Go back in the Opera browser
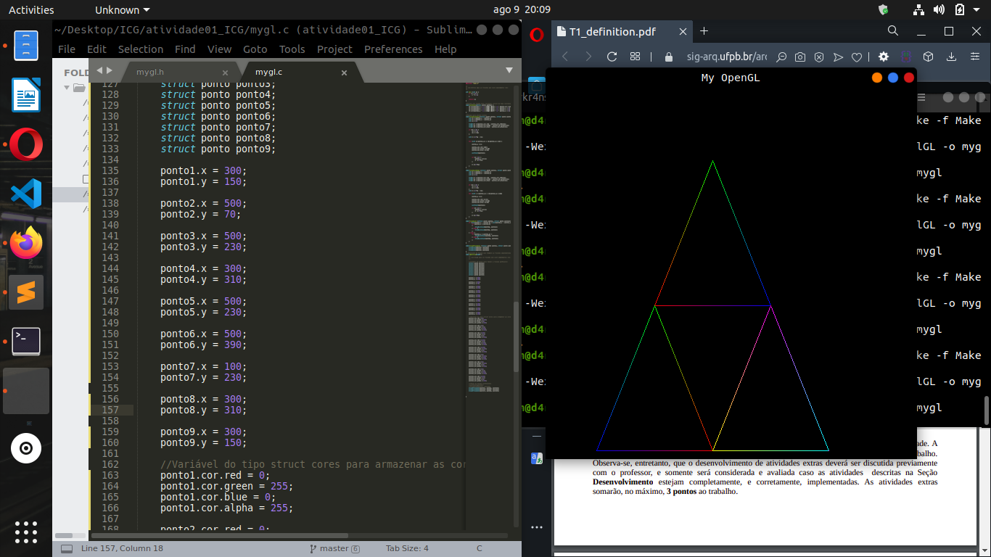The height and width of the screenshot is (557, 991). (x=565, y=57)
